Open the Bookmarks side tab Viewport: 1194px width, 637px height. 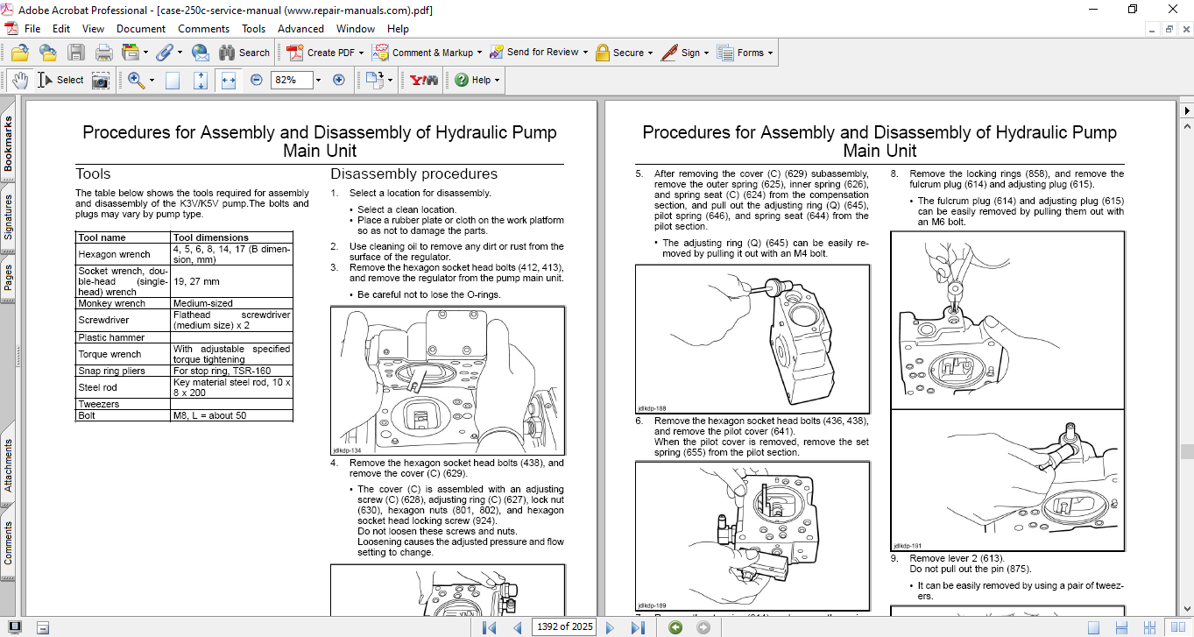pyautogui.click(x=8, y=143)
